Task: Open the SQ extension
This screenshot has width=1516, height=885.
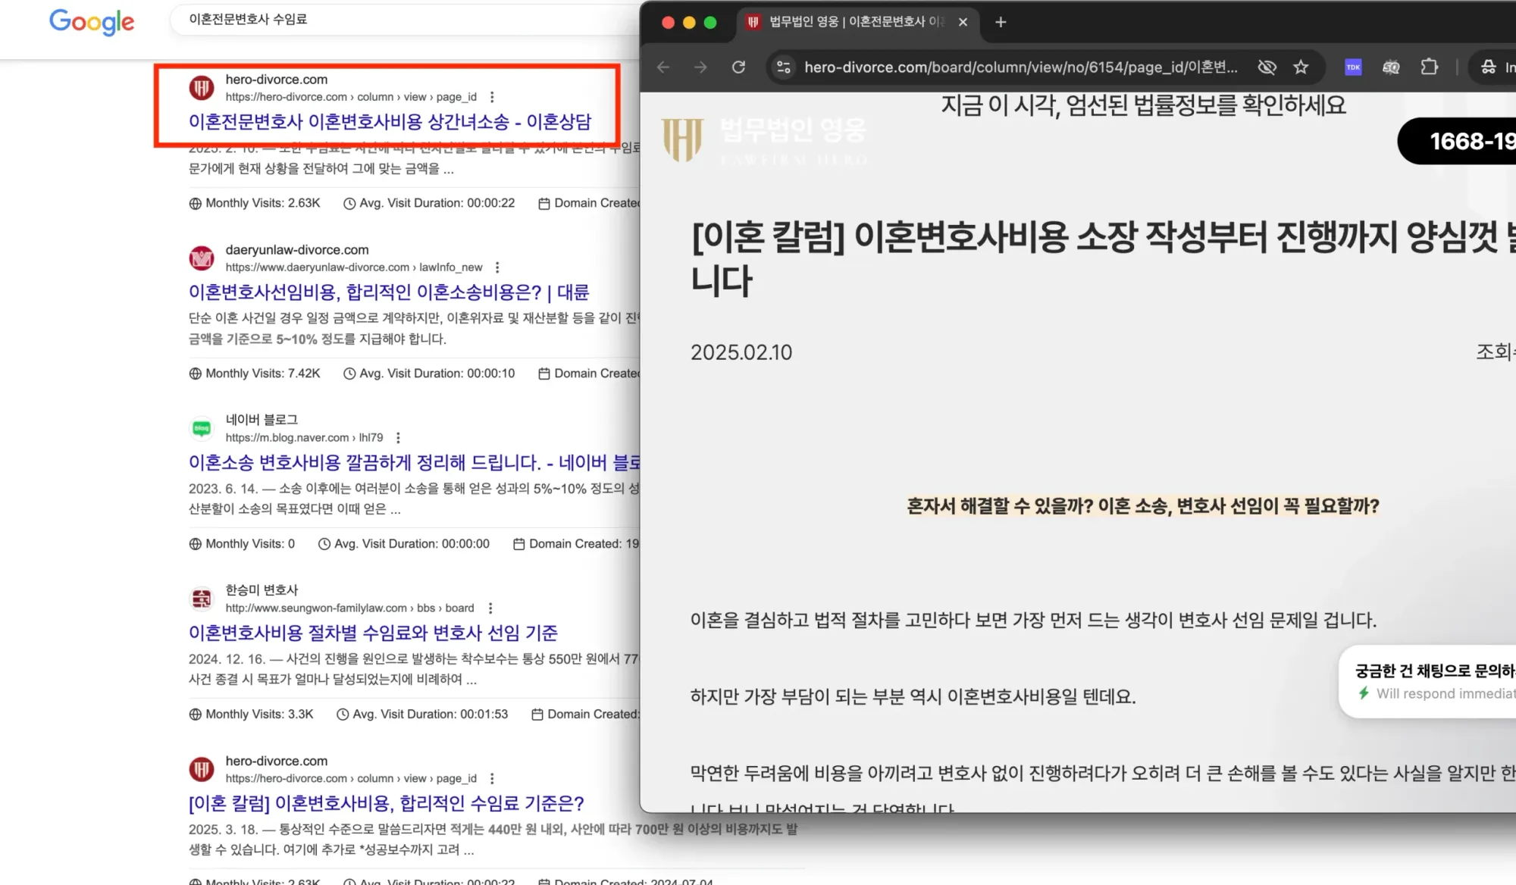Action: click(x=1392, y=67)
